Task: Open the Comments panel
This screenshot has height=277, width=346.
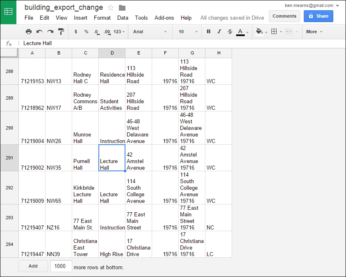Action: click(x=284, y=16)
